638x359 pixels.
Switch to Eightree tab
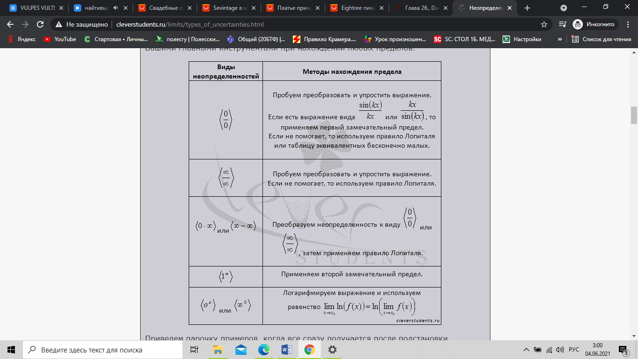(x=357, y=8)
